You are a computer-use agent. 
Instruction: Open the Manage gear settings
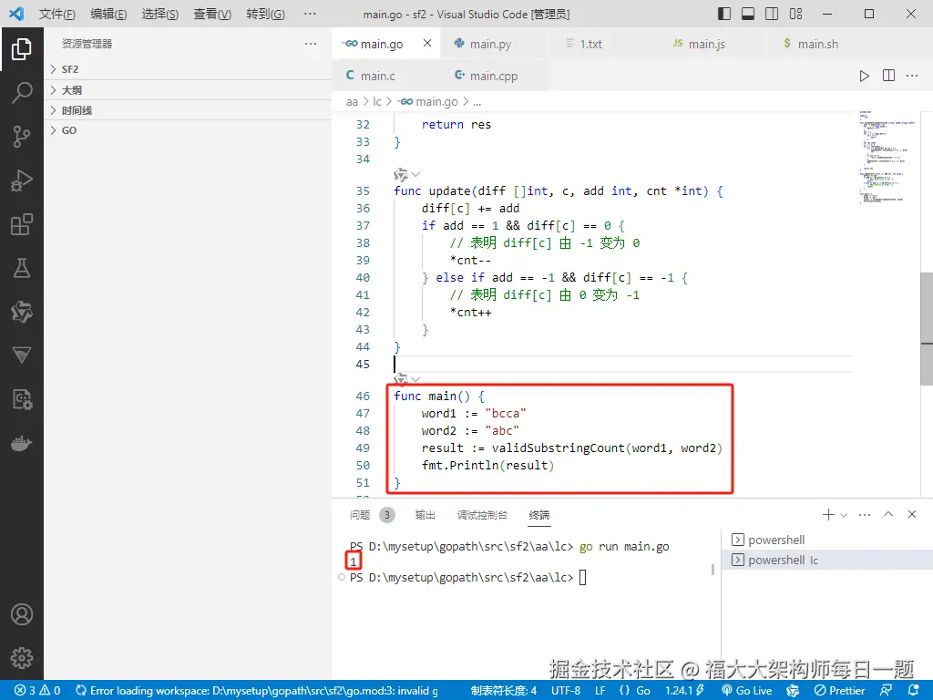pyautogui.click(x=22, y=658)
